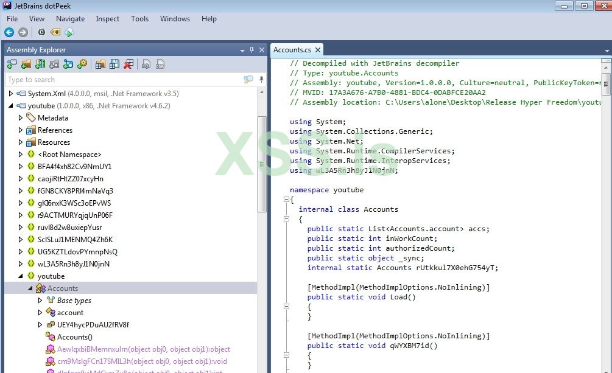Viewport: 612px width, 373px height.
Task: Open the Navigate menu
Action: pos(70,19)
